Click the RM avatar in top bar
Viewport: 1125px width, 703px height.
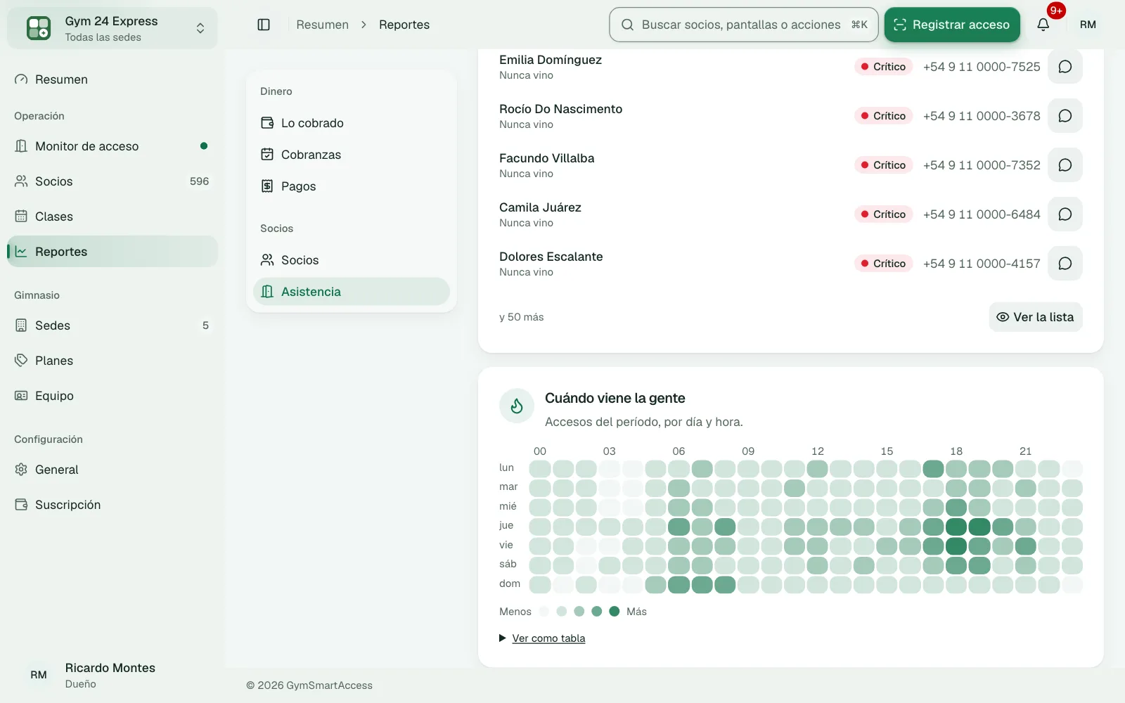pos(1088,25)
